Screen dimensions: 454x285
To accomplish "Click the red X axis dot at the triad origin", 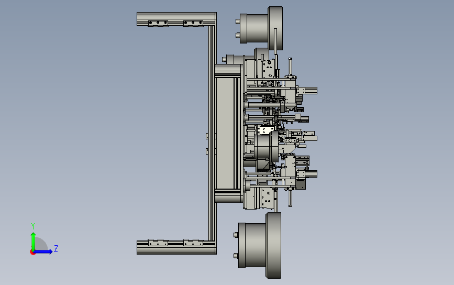I will pos(32,253).
